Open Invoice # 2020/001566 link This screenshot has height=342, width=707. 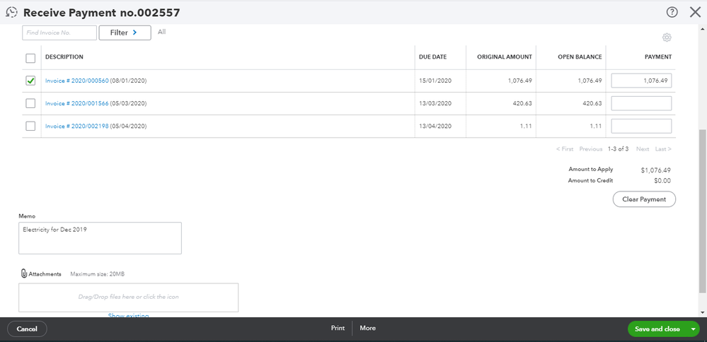[77, 103]
